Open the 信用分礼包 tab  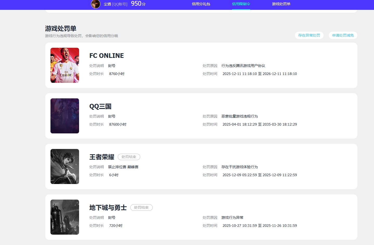pyautogui.click(x=201, y=4)
